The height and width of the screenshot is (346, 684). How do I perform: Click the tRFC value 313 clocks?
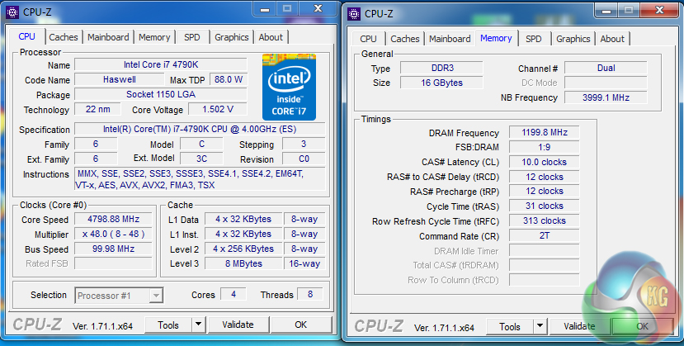point(545,220)
